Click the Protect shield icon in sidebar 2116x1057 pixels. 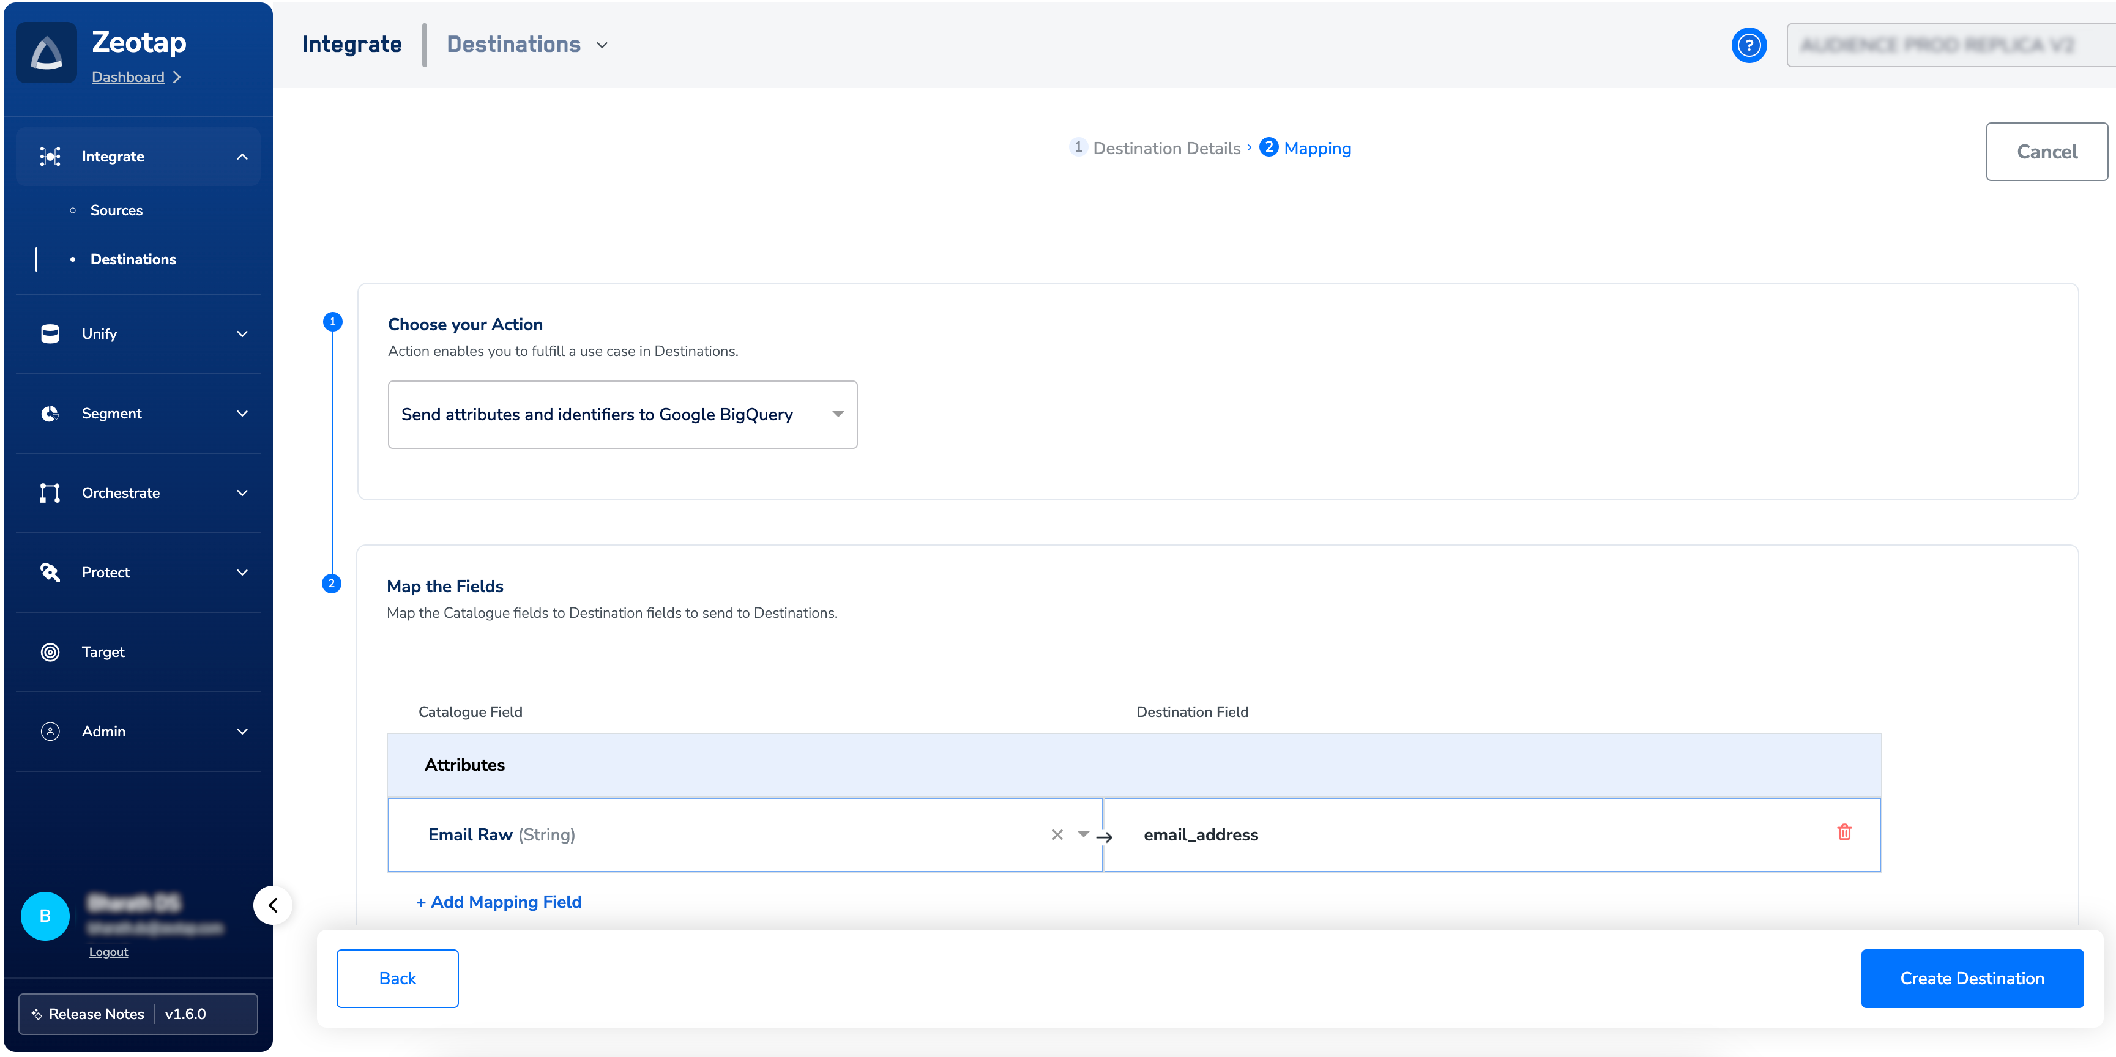pyautogui.click(x=50, y=573)
